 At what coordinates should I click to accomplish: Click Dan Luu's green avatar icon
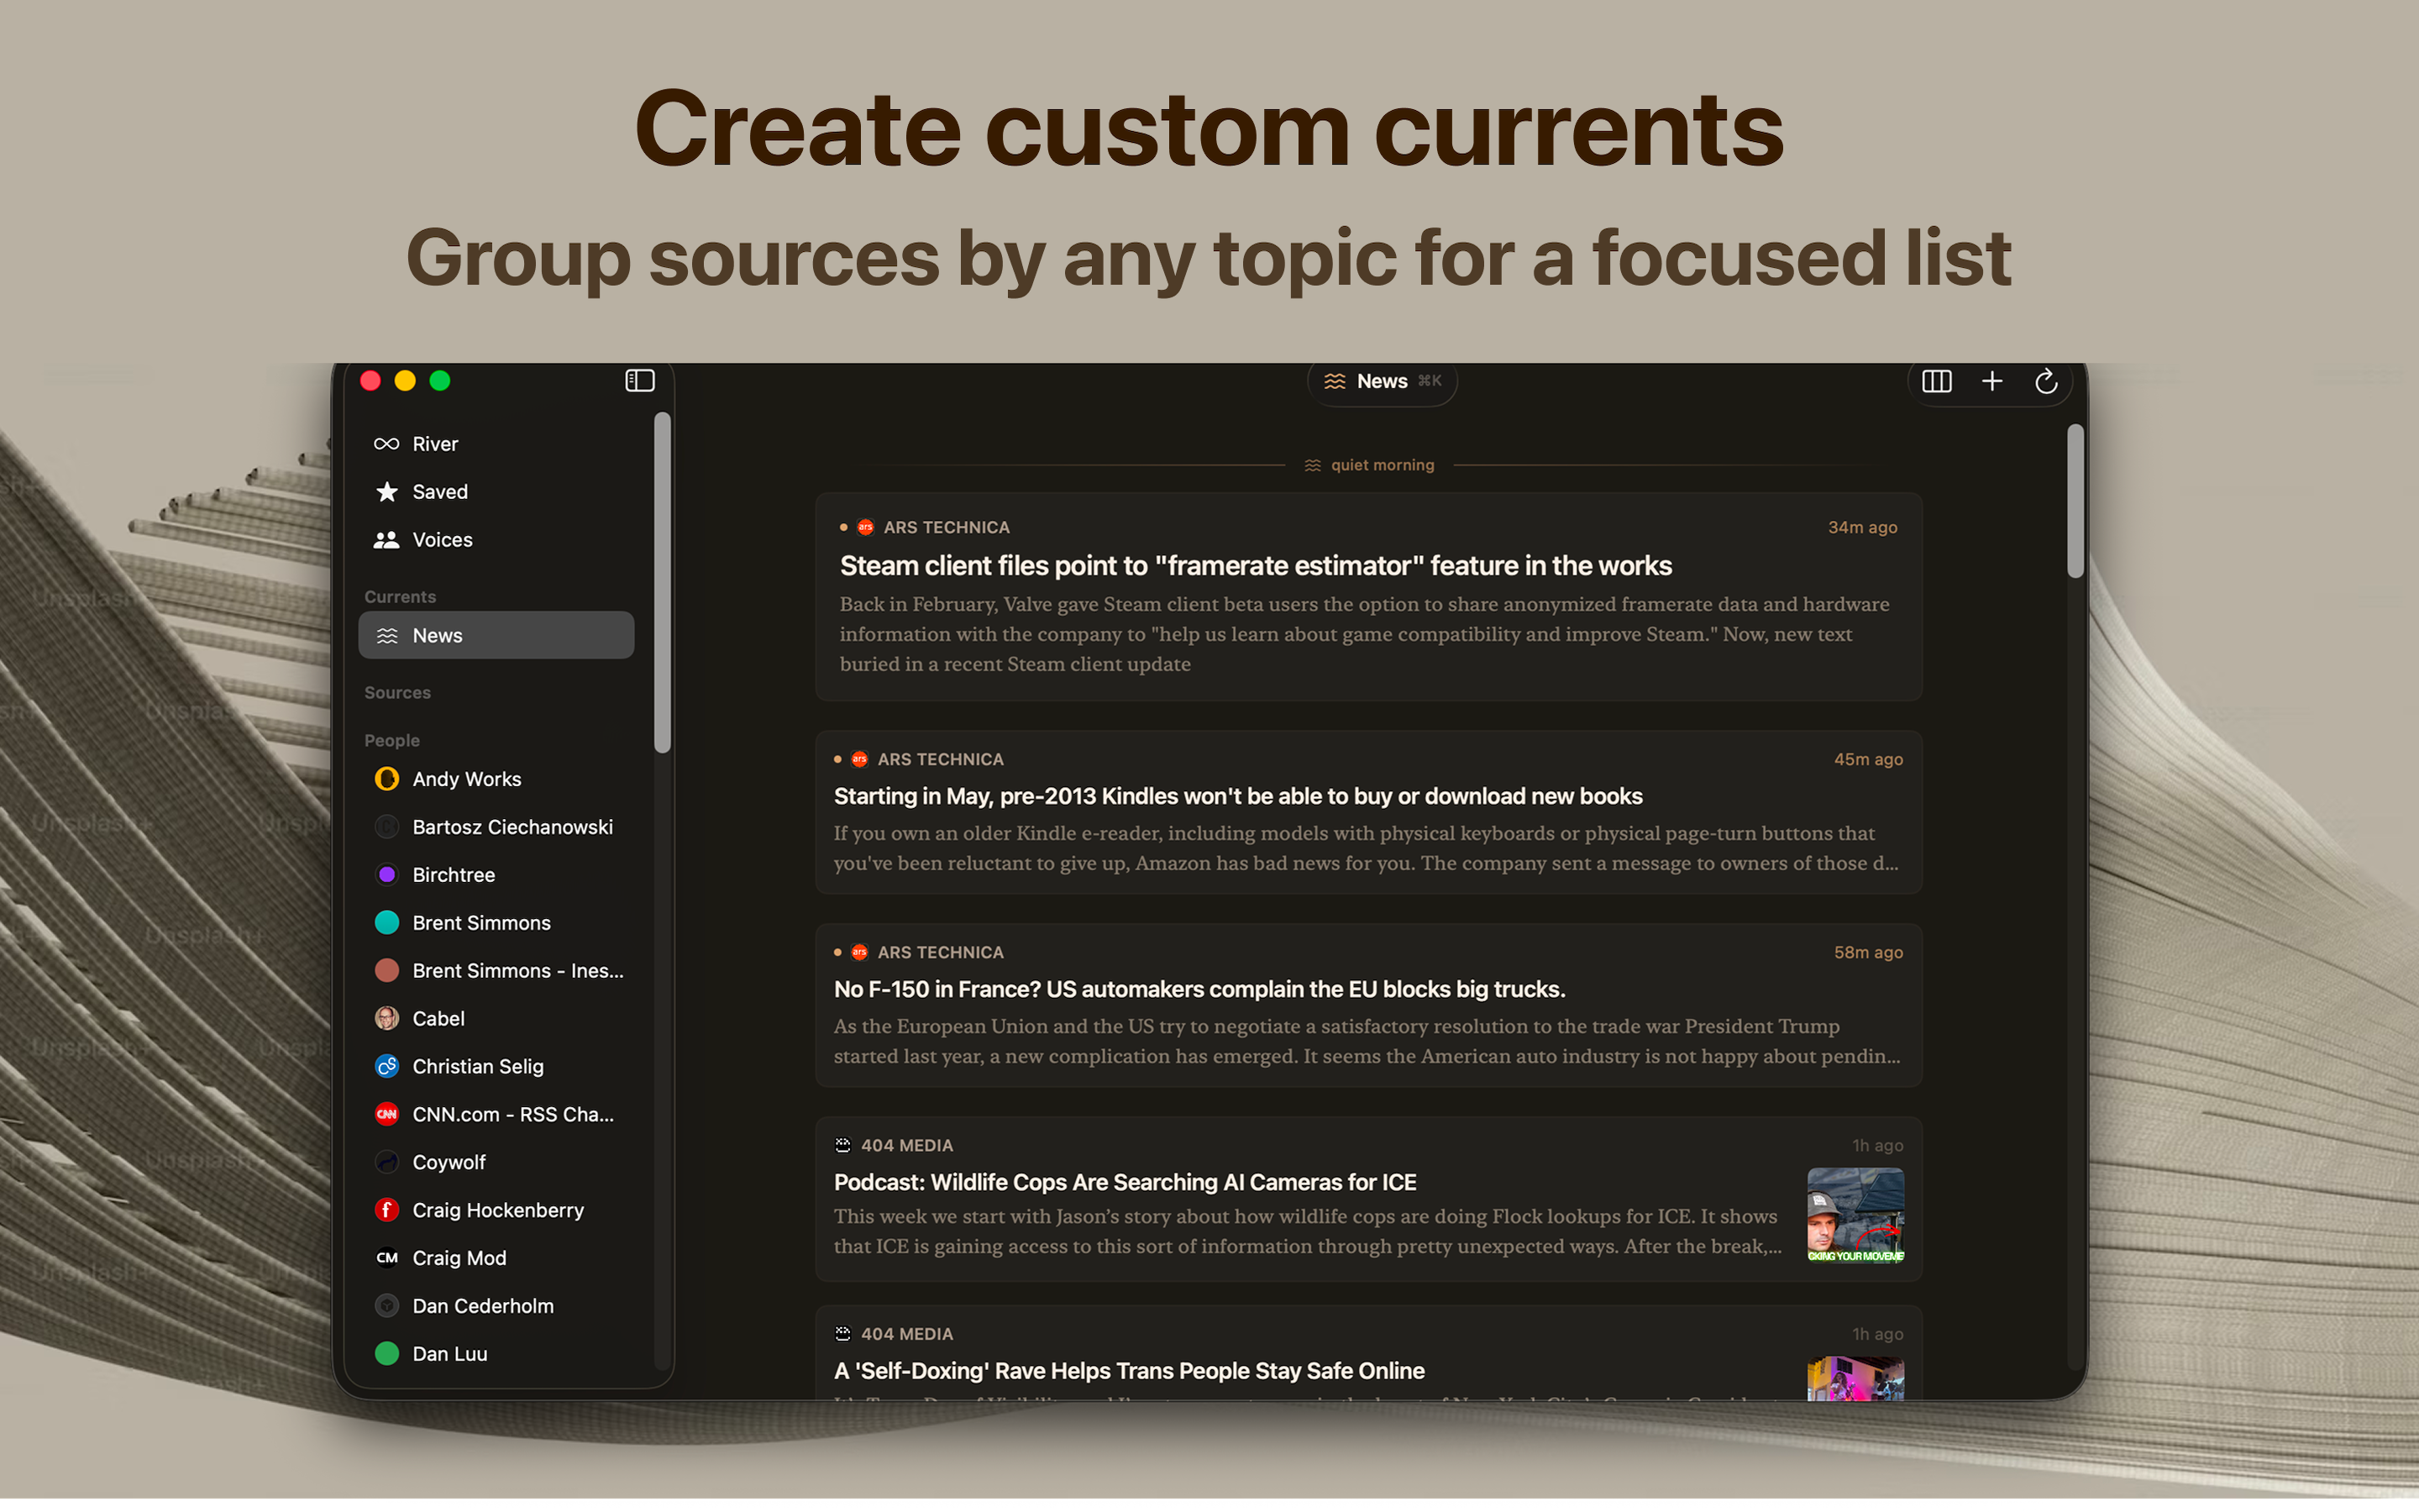[x=387, y=1354]
